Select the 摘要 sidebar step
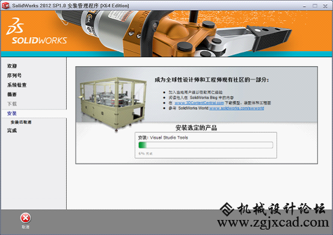 click(x=12, y=94)
